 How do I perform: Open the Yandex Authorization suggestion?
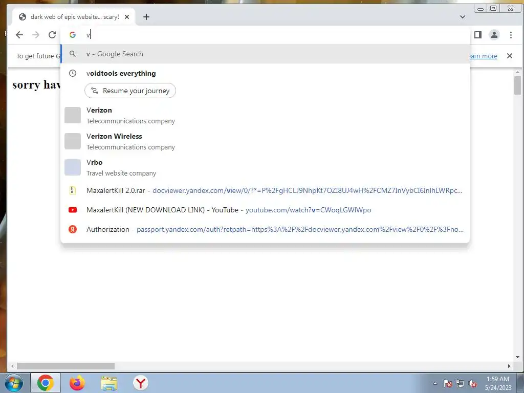click(x=265, y=229)
